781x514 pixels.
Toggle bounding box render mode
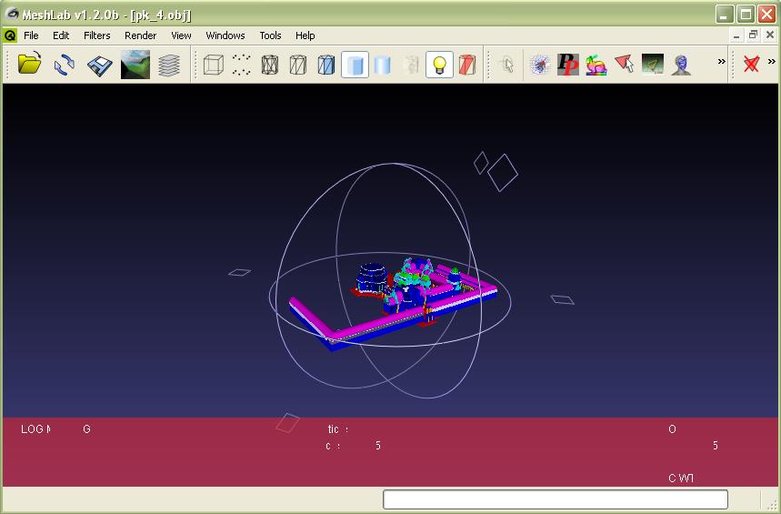point(213,65)
